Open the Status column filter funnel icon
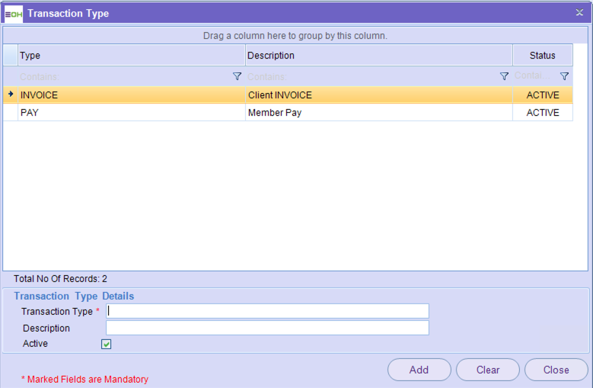The width and height of the screenshot is (593, 388). click(564, 76)
